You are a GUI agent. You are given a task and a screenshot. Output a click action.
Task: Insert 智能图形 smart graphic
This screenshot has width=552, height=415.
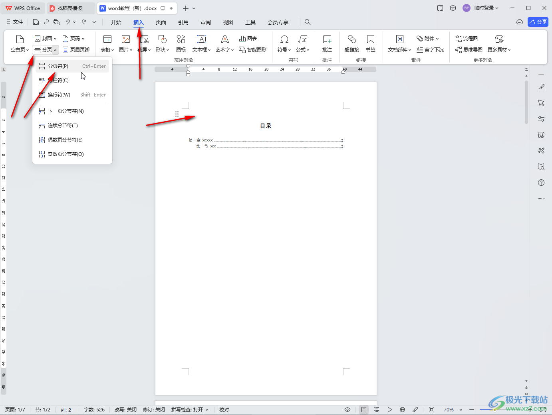[x=253, y=50]
